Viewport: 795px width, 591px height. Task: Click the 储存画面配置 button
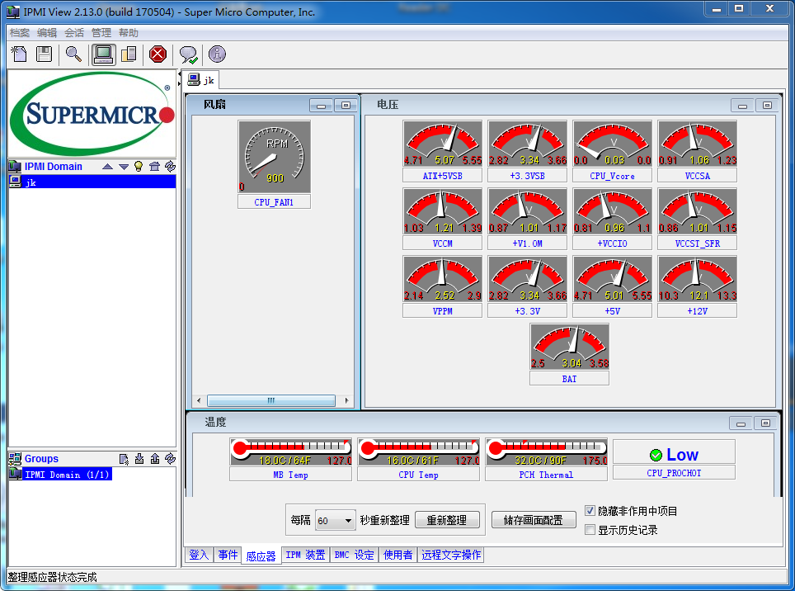[x=533, y=520]
